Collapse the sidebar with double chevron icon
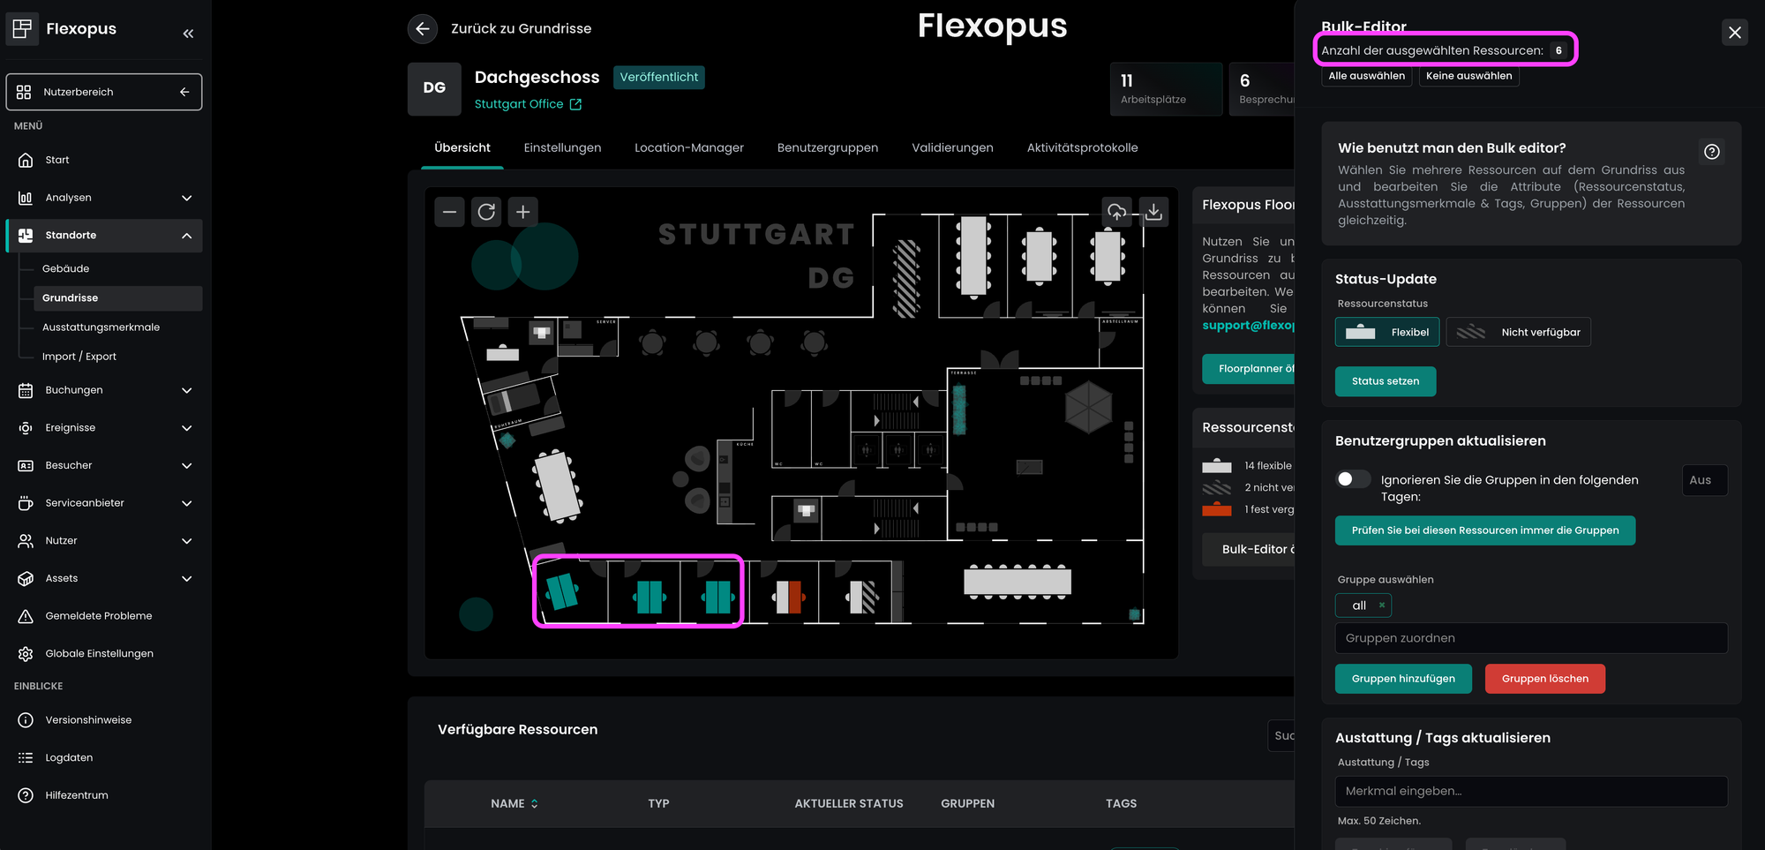The image size is (1765, 850). pyautogui.click(x=188, y=34)
